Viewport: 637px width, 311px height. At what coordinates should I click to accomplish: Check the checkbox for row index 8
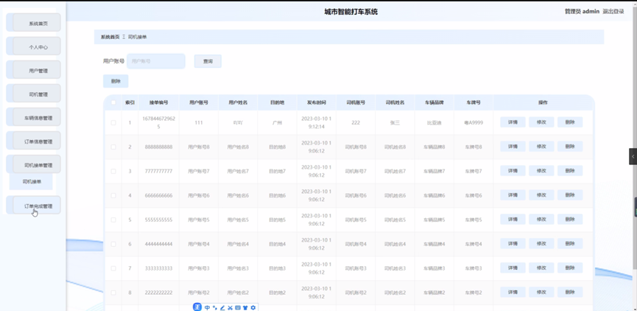coord(113,293)
